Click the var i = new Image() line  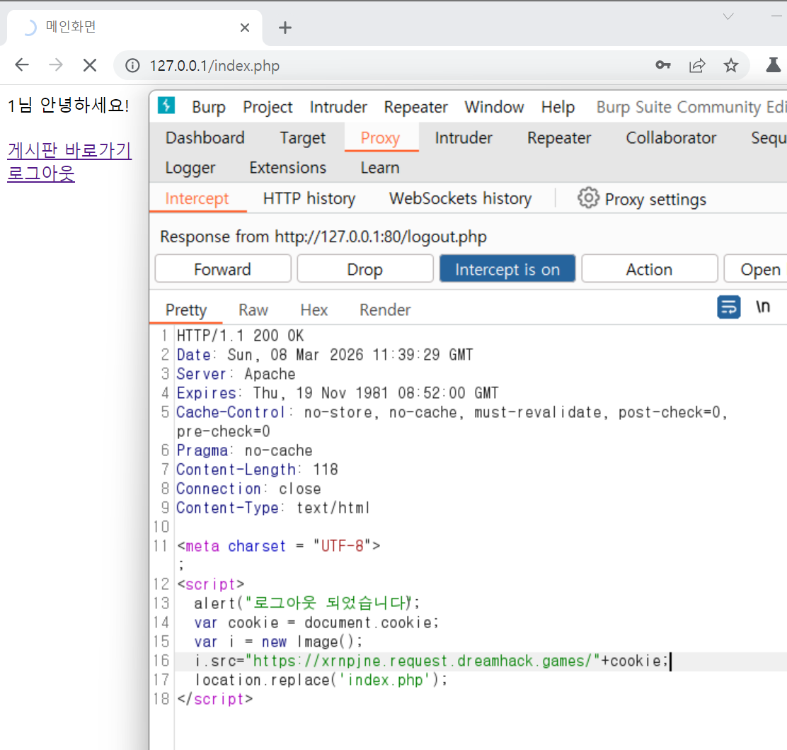click(x=279, y=642)
